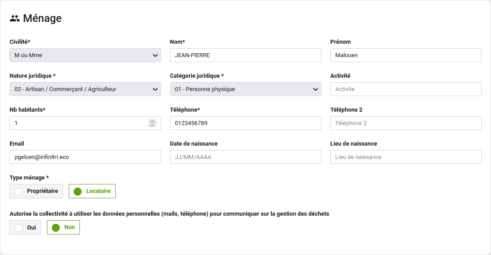Click the Téléphone 2 field

point(406,123)
